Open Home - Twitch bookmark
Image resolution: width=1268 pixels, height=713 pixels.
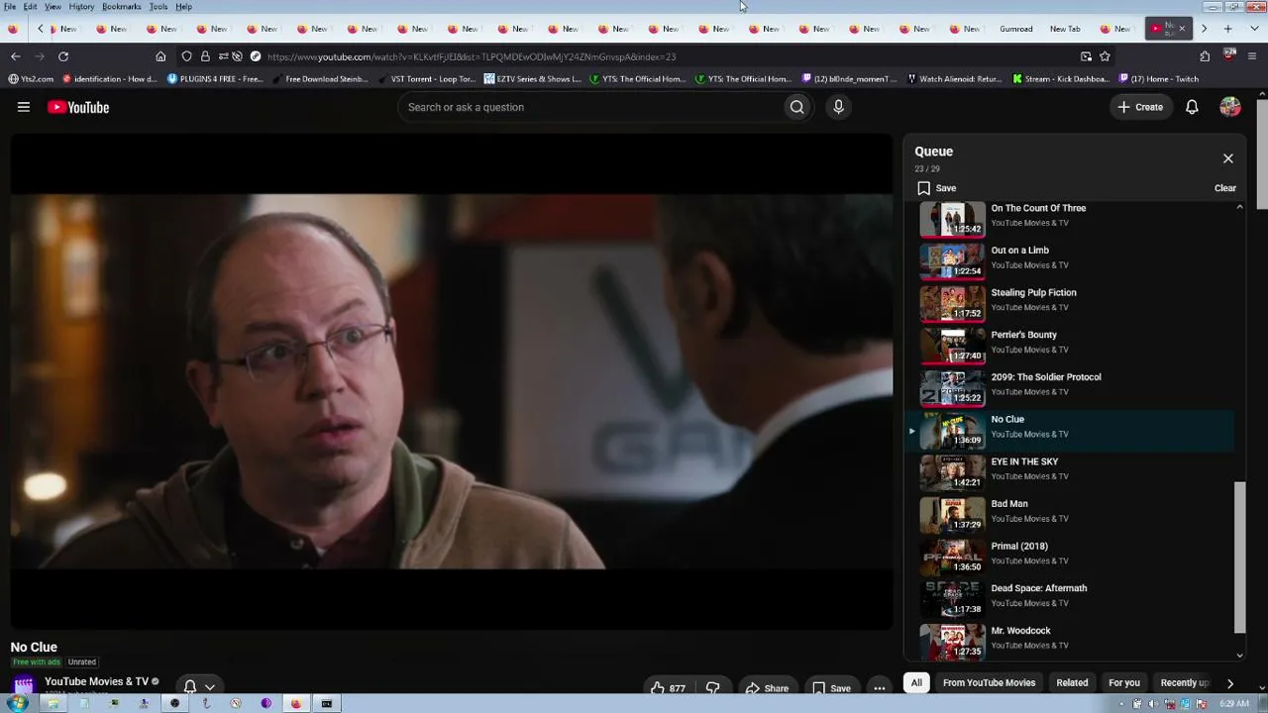[x=1158, y=79]
